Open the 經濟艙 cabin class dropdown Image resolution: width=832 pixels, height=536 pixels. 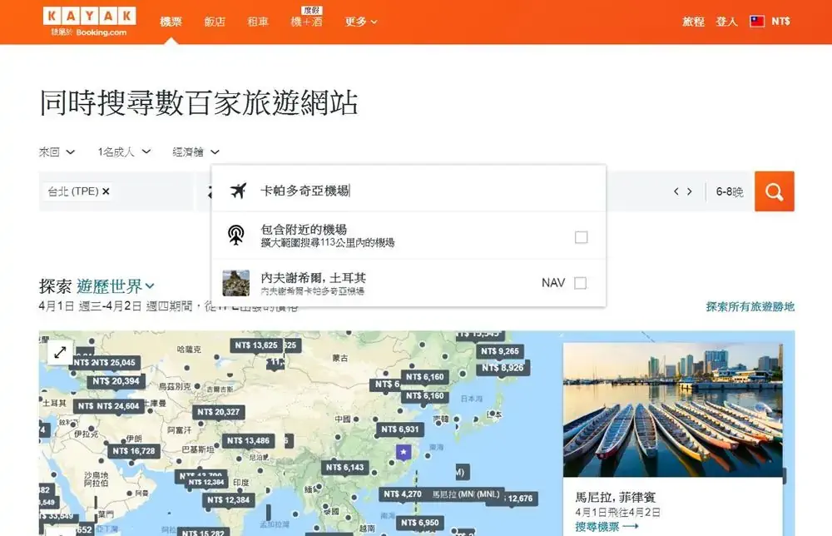pyautogui.click(x=196, y=152)
